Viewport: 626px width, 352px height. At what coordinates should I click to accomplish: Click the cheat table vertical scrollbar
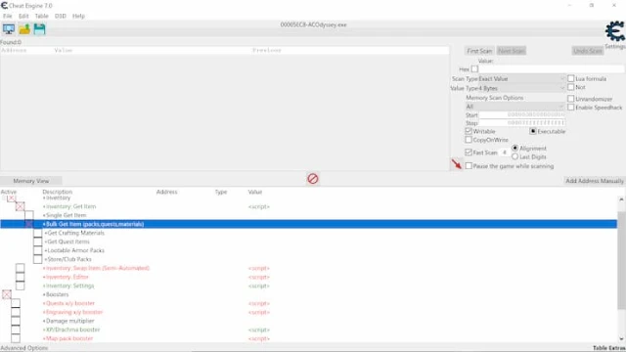pyautogui.click(x=621, y=259)
